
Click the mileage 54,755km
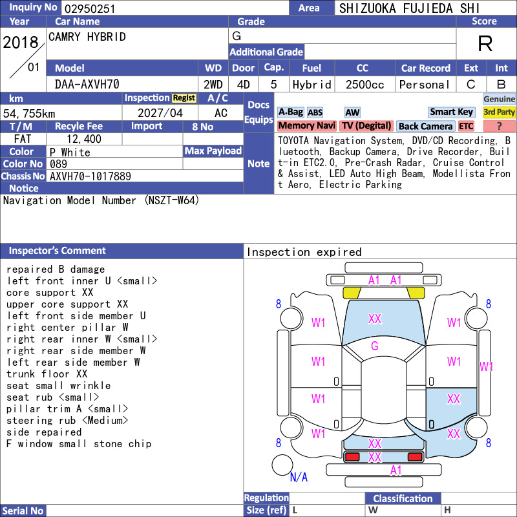29,114
